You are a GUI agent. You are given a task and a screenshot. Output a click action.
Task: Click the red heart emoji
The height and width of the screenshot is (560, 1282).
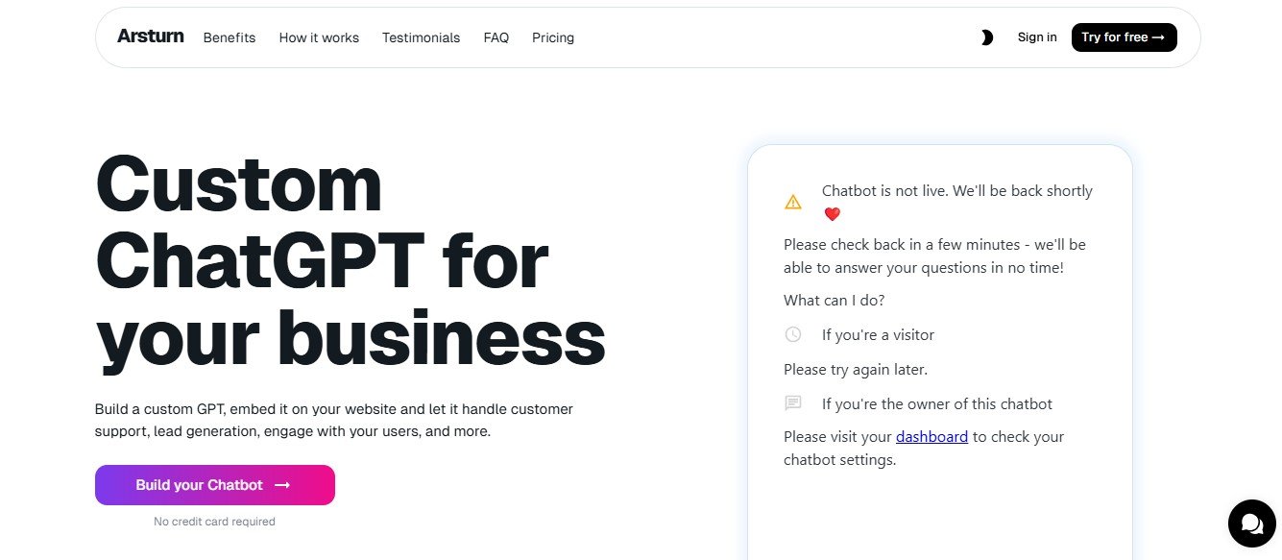click(x=832, y=214)
